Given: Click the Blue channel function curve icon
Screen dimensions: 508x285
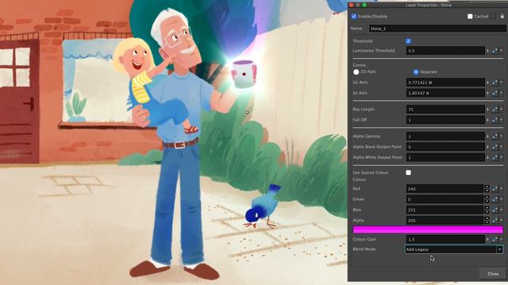Looking at the screenshot, I should coord(495,210).
